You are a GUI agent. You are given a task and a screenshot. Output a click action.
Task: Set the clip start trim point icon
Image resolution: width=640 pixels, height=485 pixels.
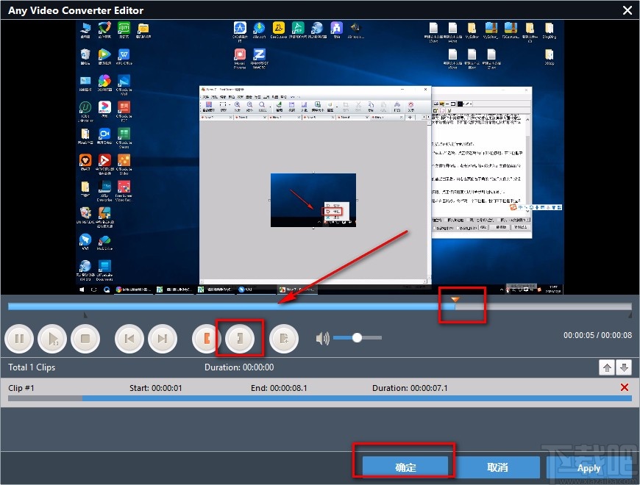click(206, 338)
